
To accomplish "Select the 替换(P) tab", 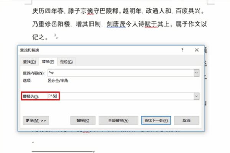I will (48, 62).
